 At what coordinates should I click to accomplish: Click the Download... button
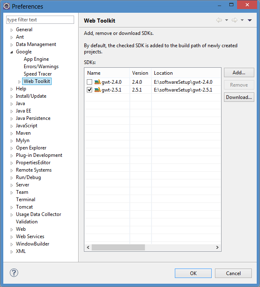coord(239,97)
